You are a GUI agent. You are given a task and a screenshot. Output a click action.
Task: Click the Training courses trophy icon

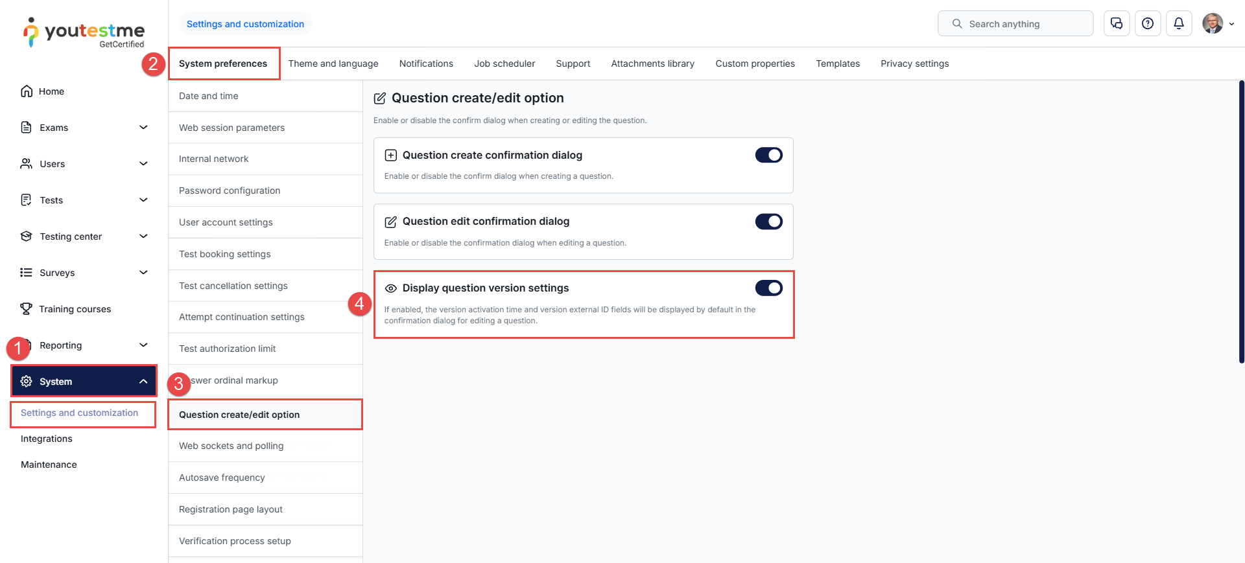pyautogui.click(x=27, y=309)
